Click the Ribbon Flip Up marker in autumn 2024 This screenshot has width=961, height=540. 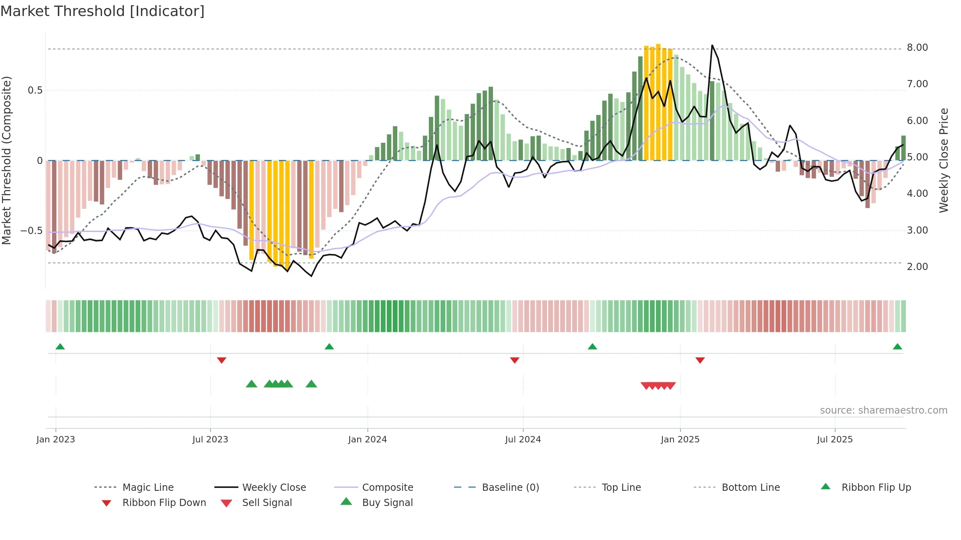(x=592, y=346)
